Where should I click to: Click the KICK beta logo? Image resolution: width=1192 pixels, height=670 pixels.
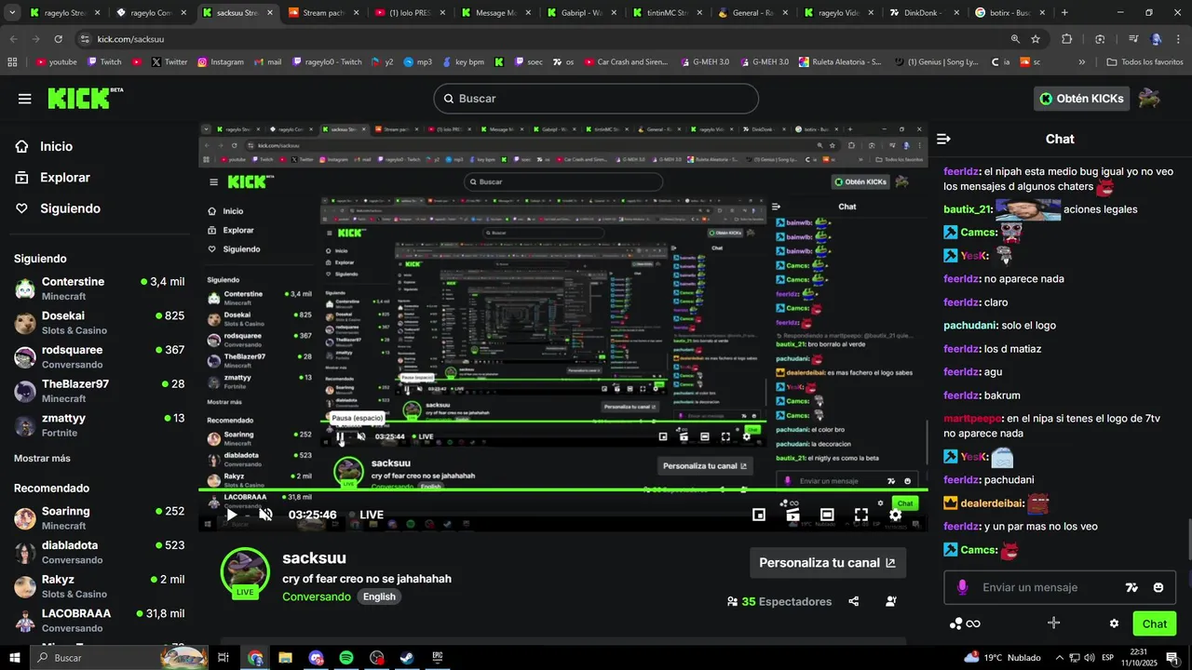pos(85,98)
